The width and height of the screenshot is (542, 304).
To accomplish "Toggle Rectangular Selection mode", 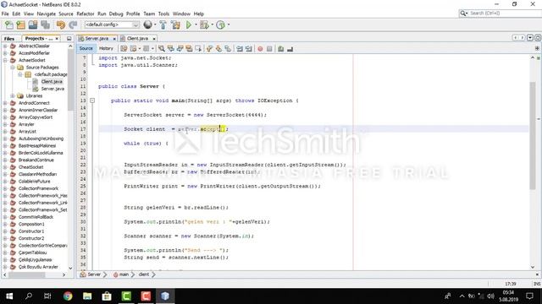I will tap(198, 49).
